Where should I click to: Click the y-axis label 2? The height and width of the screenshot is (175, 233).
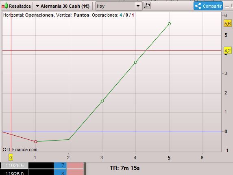tap(226, 93)
